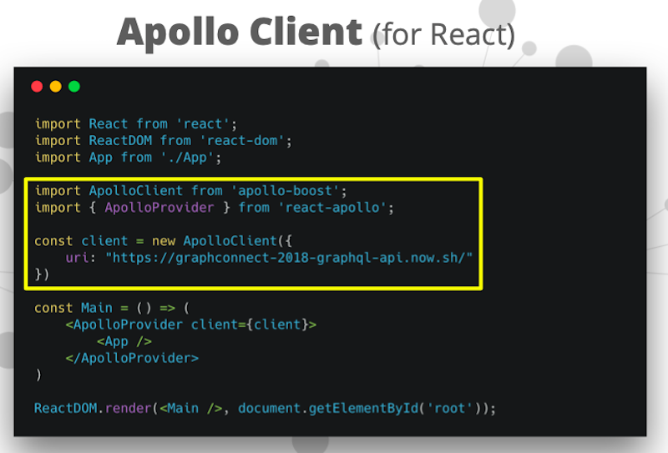The image size is (668, 453).
Task: Click the "(for React)" subtitle text
Action: point(443,35)
